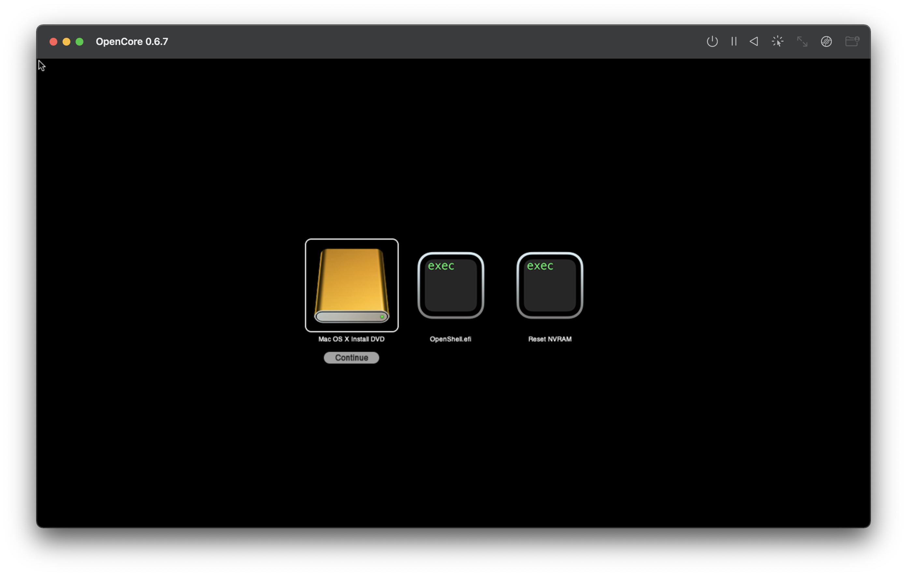The width and height of the screenshot is (907, 576).
Task: Click the Reset NVRAM text label
Action: click(550, 339)
